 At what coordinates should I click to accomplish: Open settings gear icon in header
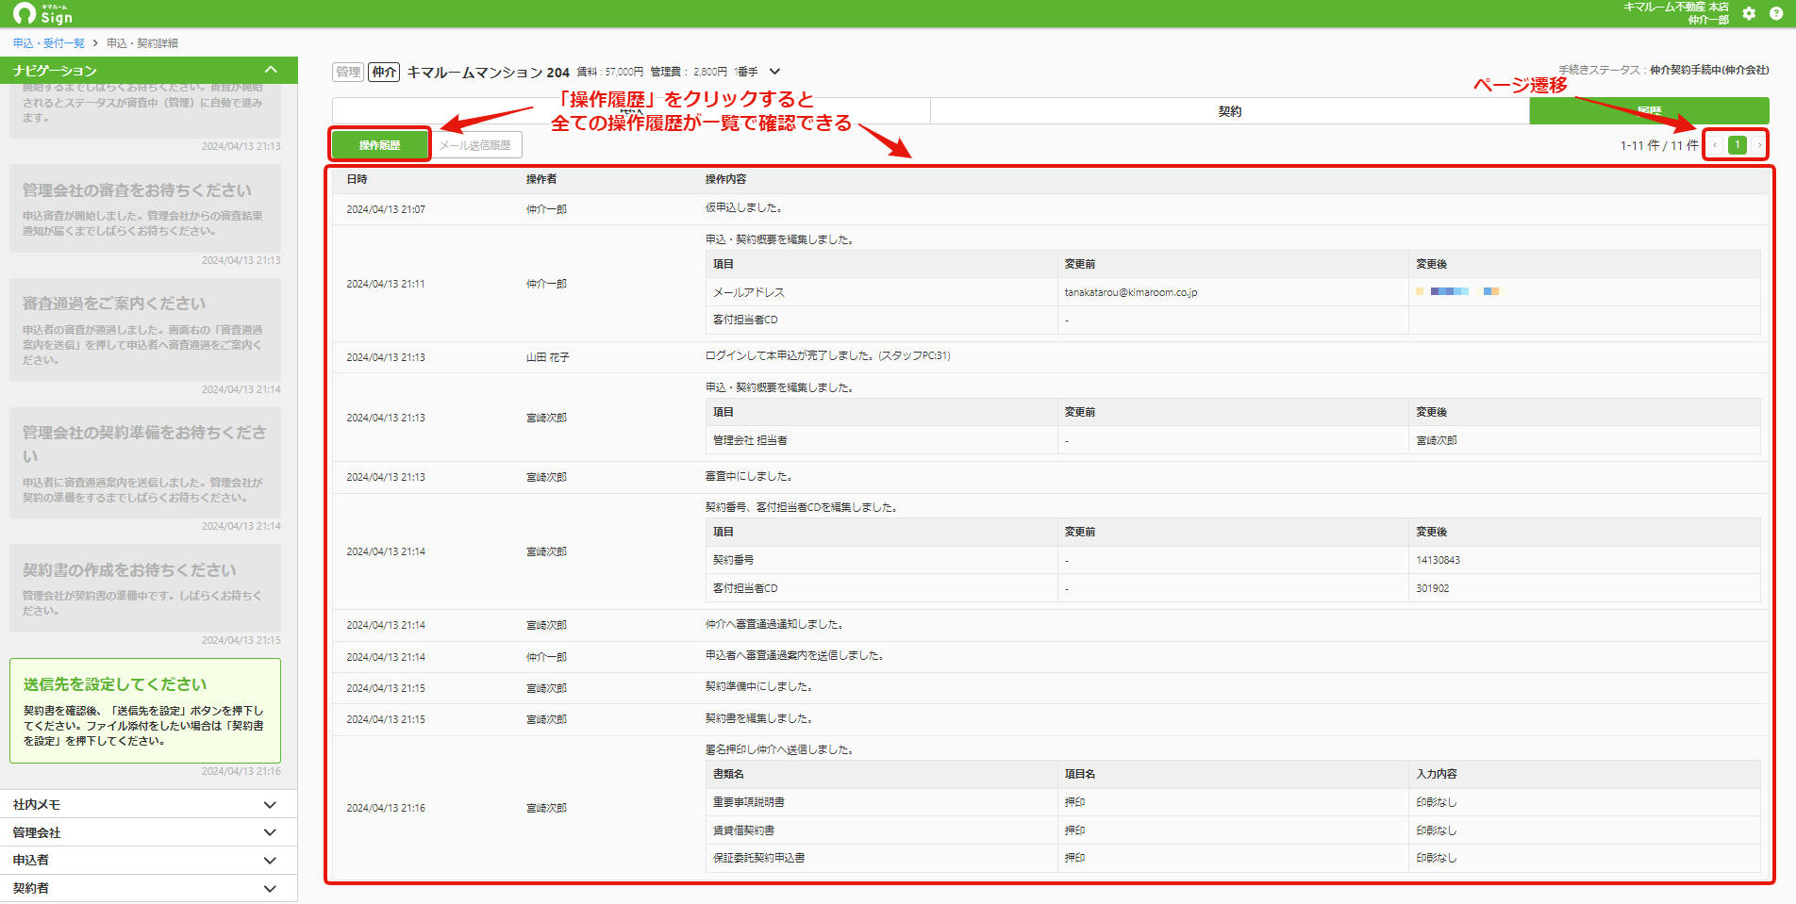1749,13
